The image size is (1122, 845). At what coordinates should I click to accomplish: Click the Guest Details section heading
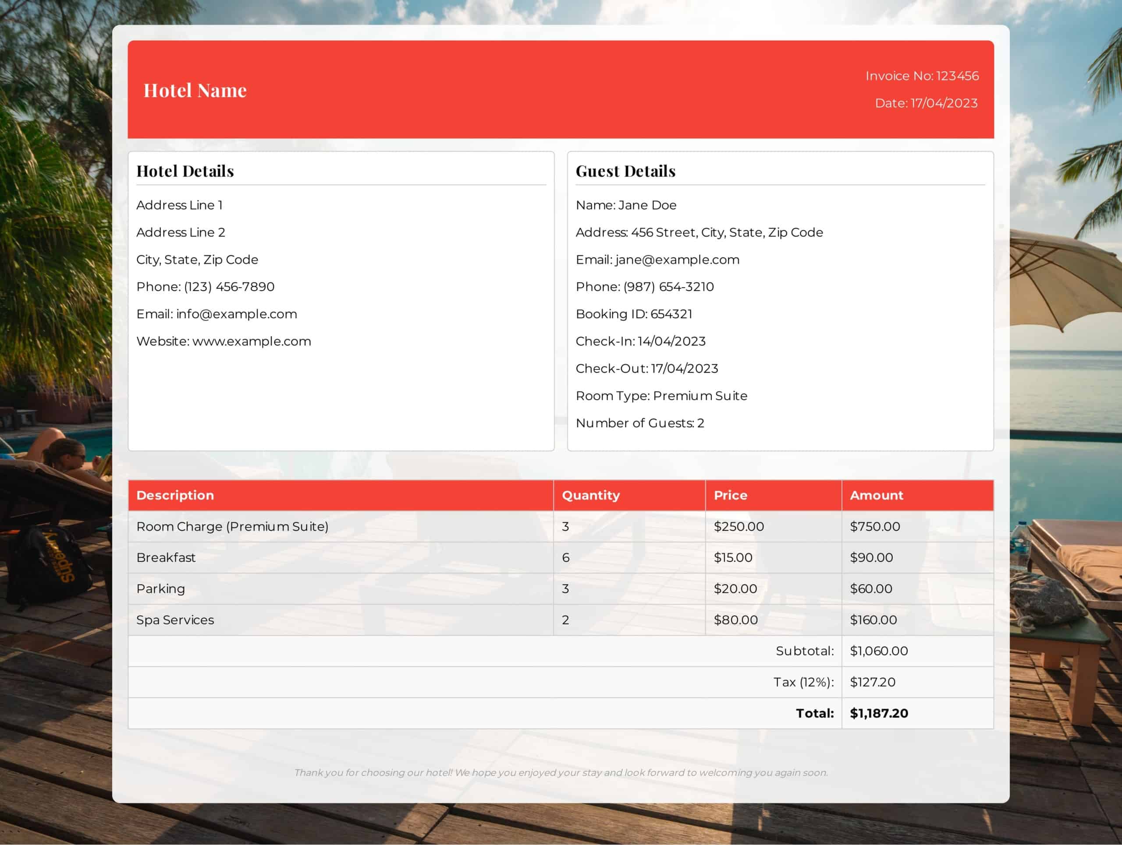click(625, 171)
